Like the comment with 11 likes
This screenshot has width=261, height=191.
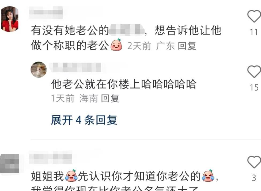pyautogui.click(x=254, y=16)
